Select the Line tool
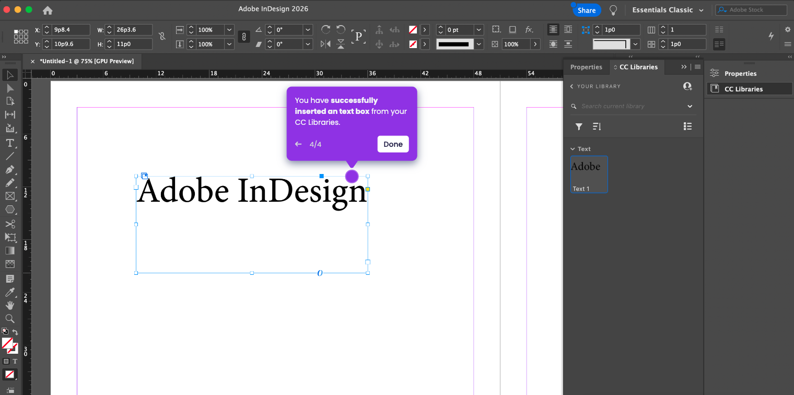The image size is (794, 395). 10,156
